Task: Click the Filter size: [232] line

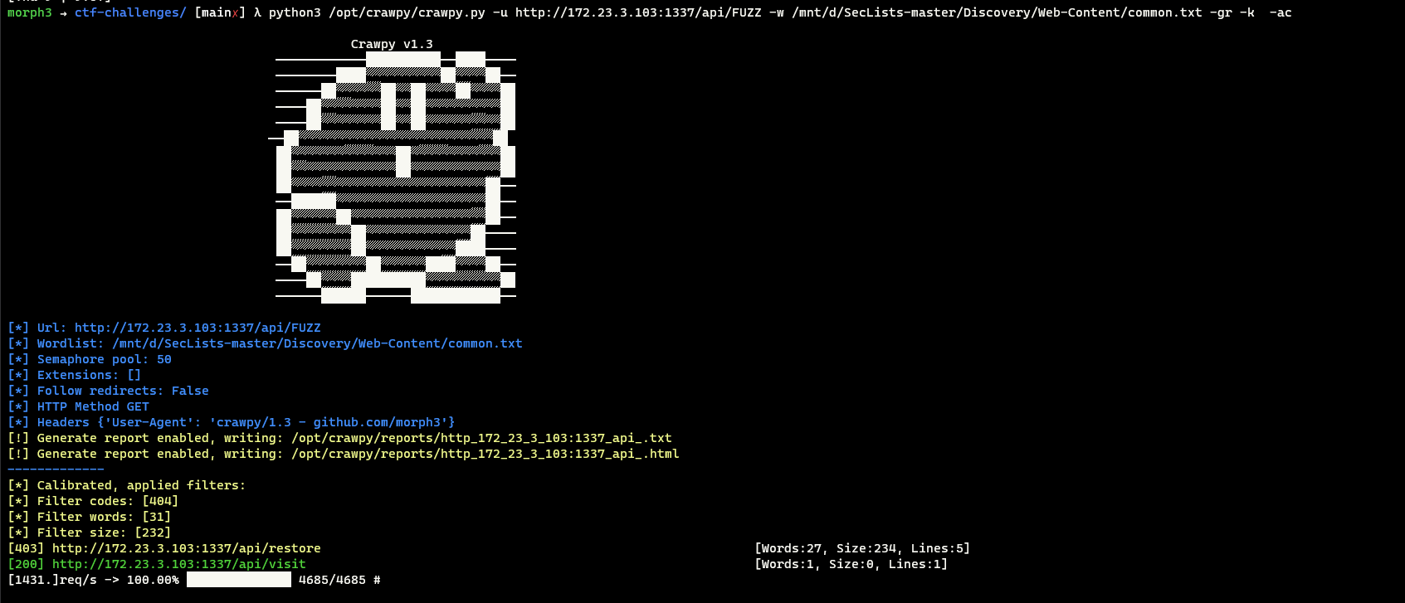Action: coord(90,532)
